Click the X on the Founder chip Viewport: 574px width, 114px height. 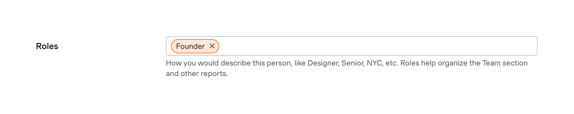click(212, 46)
